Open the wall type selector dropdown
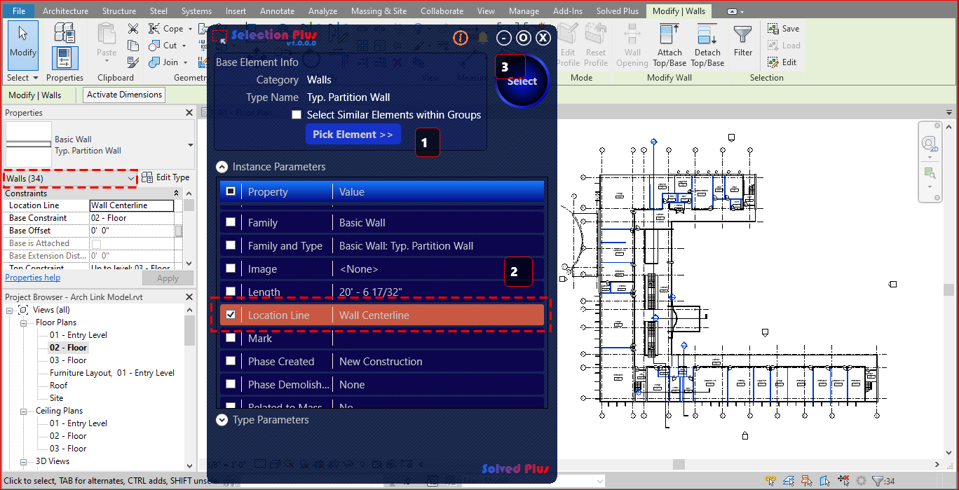This screenshot has height=490, width=959. click(191, 144)
